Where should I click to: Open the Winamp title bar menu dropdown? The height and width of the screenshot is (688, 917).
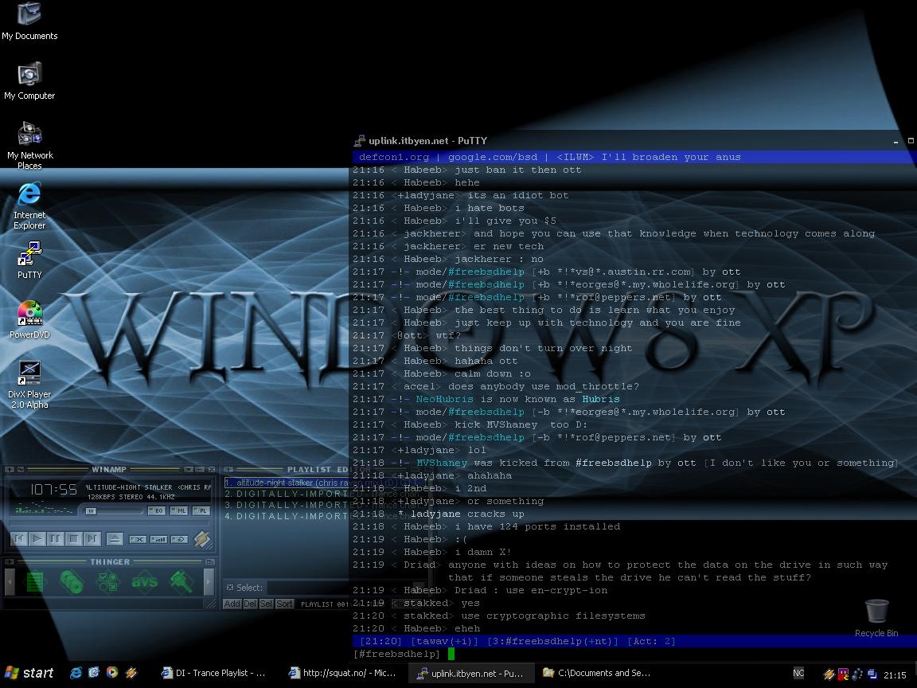tap(189, 469)
